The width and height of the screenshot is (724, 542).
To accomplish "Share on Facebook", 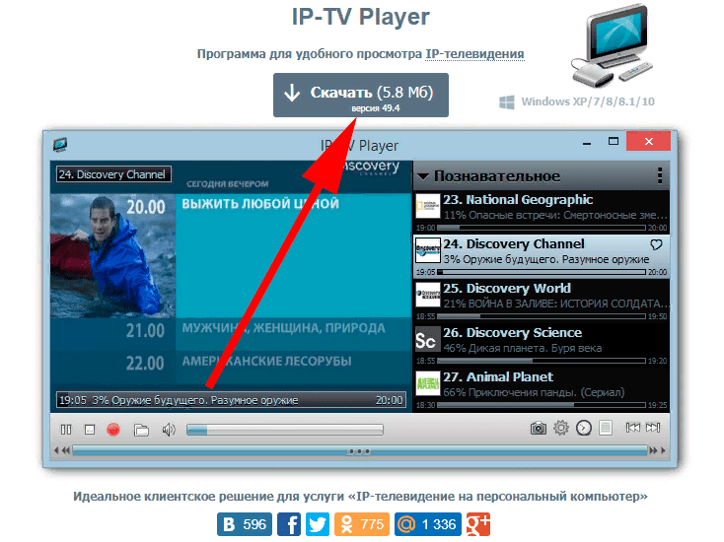I will pos(289,524).
